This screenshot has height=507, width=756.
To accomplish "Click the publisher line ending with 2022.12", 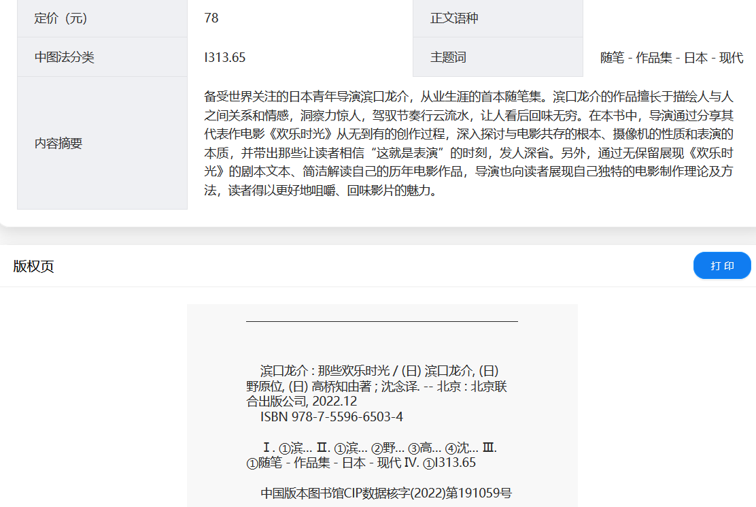I will pos(301,402).
